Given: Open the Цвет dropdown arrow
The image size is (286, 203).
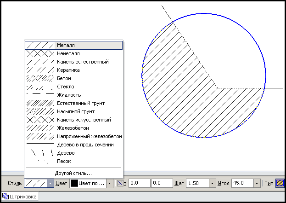Looking at the screenshot, I should (109, 183).
